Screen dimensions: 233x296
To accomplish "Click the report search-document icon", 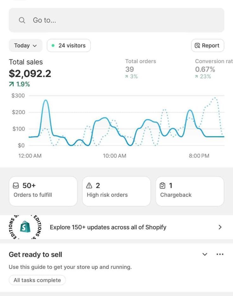I will (x=197, y=45).
